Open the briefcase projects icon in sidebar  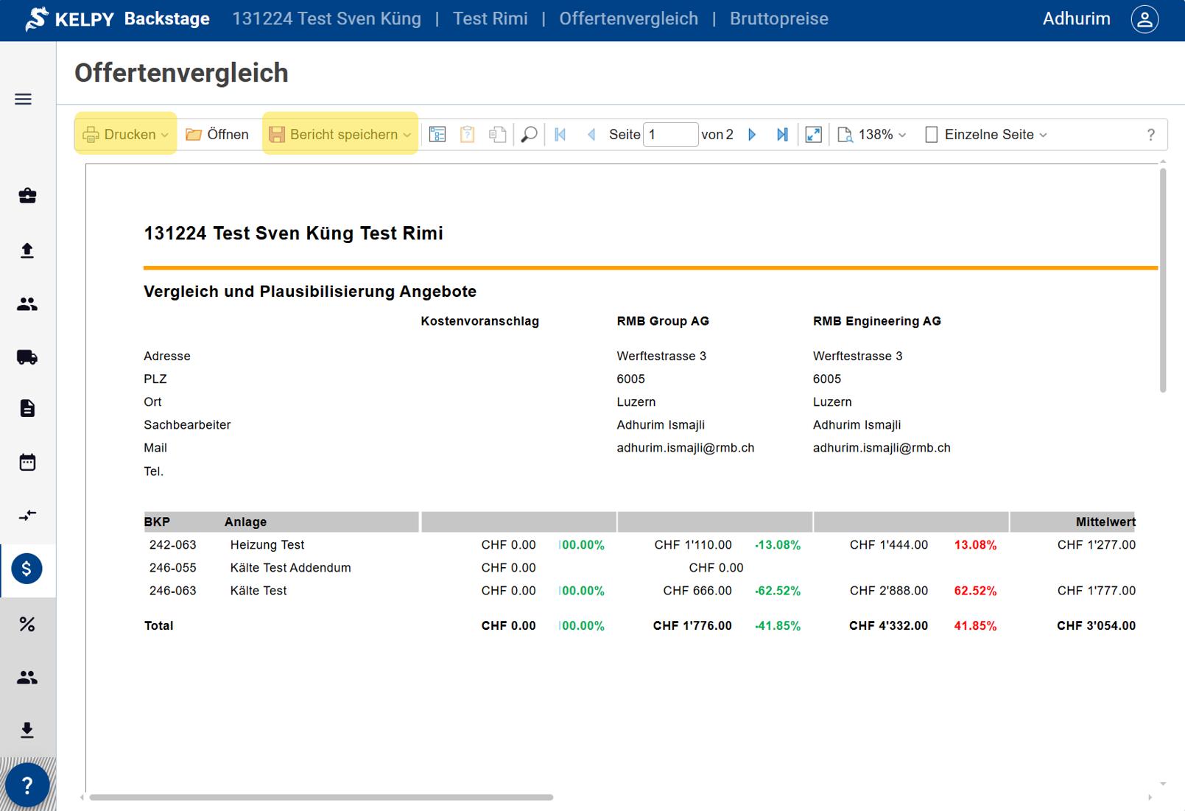[x=27, y=195]
